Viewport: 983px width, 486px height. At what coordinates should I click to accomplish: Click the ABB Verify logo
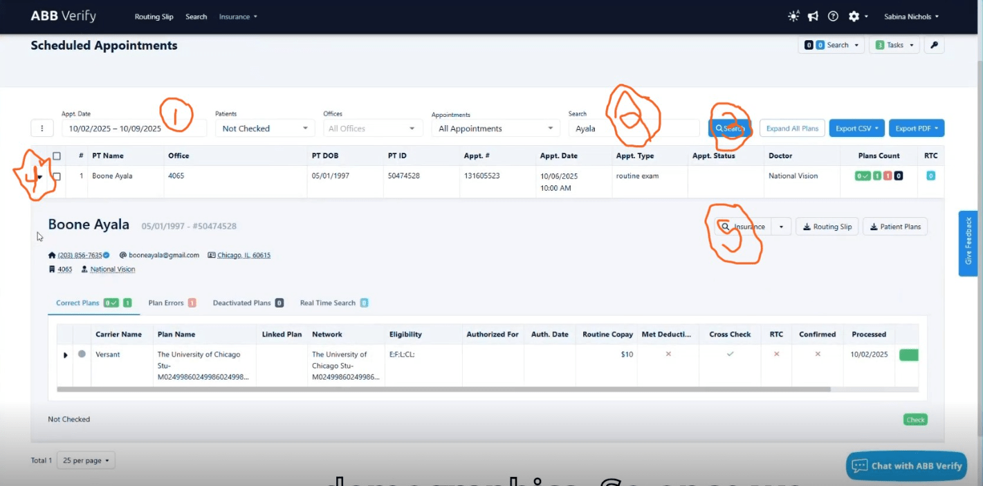pos(63,16)
